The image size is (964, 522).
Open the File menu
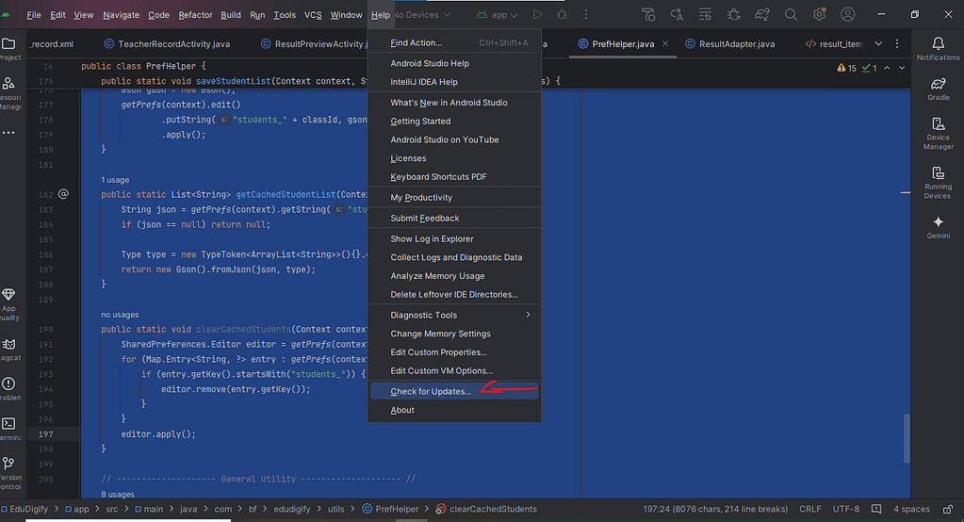pyautogui.click(x=34, y=15)
